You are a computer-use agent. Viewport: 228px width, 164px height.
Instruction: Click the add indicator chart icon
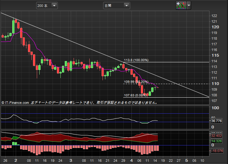pos(181,6)
